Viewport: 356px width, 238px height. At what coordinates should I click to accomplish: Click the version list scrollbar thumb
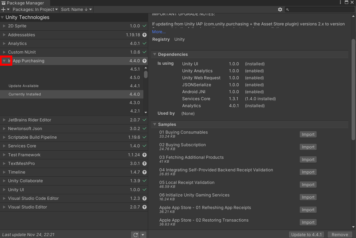(146, 74)
